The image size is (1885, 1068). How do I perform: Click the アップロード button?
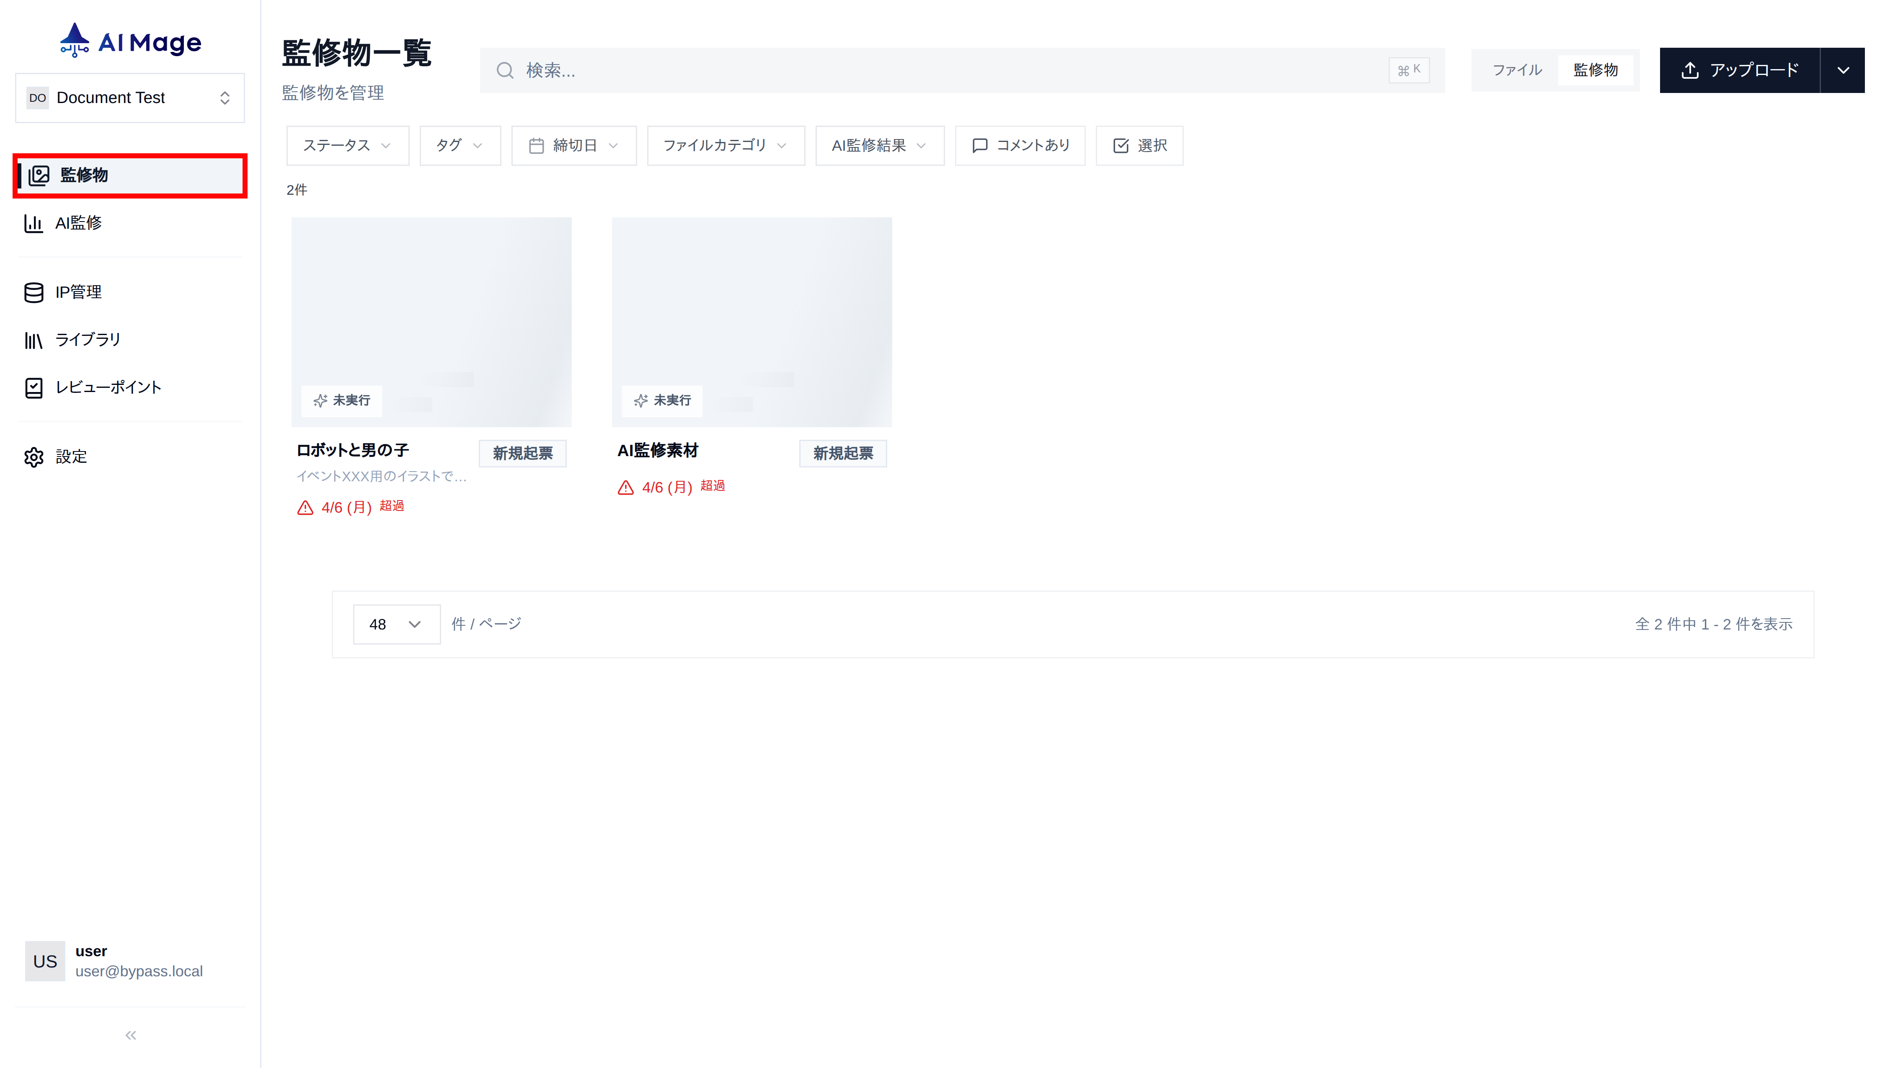point(1740,70)
